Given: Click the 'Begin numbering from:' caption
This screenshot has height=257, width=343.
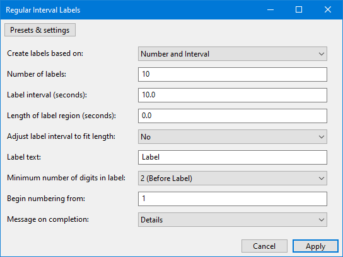Looking at the screenshot, I should 46,199.
